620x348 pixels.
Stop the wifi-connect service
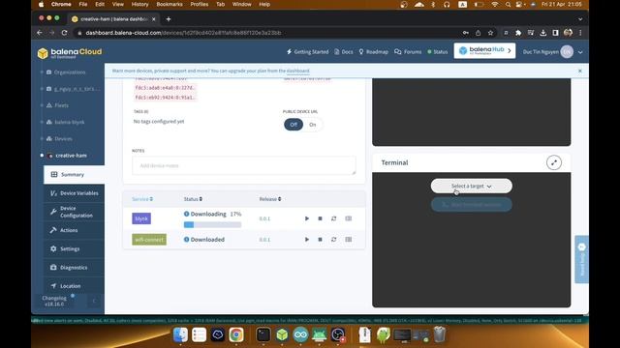point(320,240)
